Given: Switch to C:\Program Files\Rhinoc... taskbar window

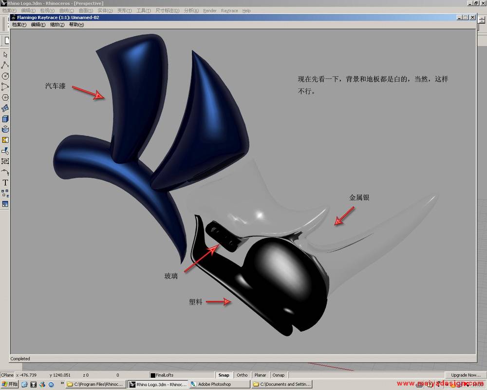Looking at the screenshot, I should pyautogui.click(x=96, y=385).
